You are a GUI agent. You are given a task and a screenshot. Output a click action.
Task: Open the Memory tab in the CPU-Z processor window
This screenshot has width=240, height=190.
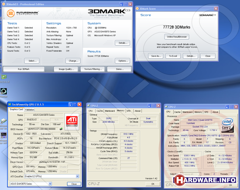click(198, 112)
